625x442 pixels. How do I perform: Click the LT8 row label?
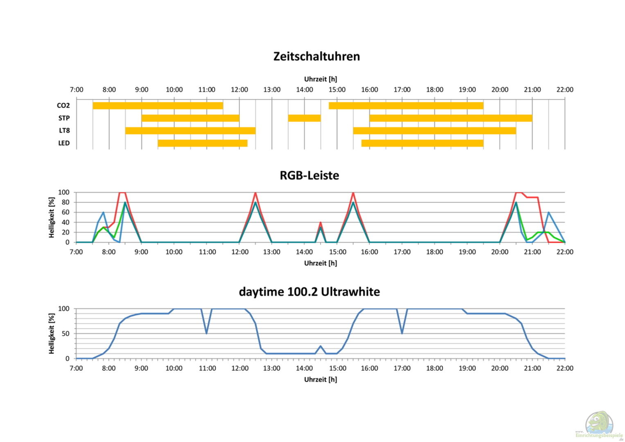pos(64,131)
